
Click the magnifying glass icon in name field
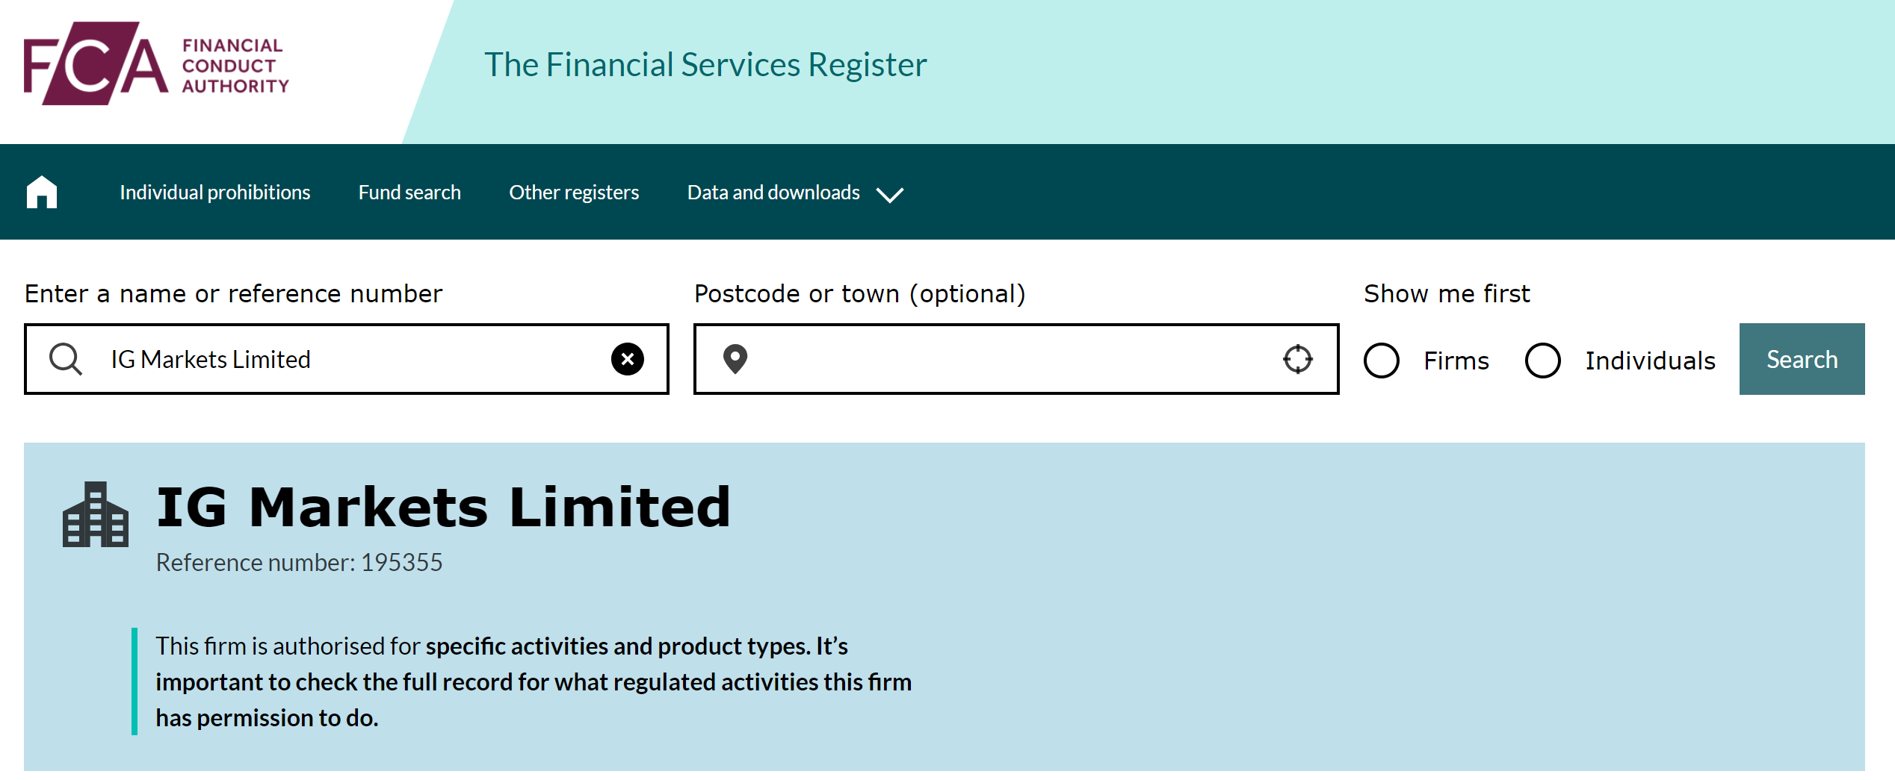coord(66,359)
